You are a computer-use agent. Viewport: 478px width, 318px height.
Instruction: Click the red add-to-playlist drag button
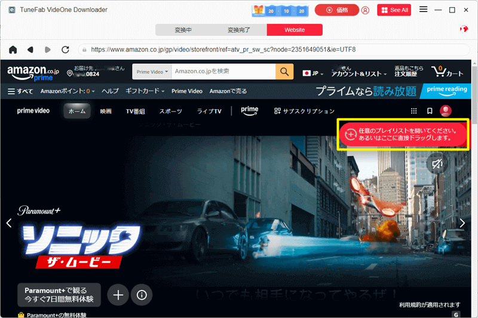tap(403, 134)
